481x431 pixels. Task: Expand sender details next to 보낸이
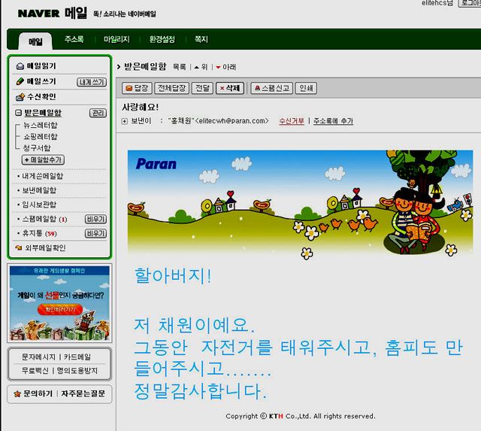(x=124, y=121)
